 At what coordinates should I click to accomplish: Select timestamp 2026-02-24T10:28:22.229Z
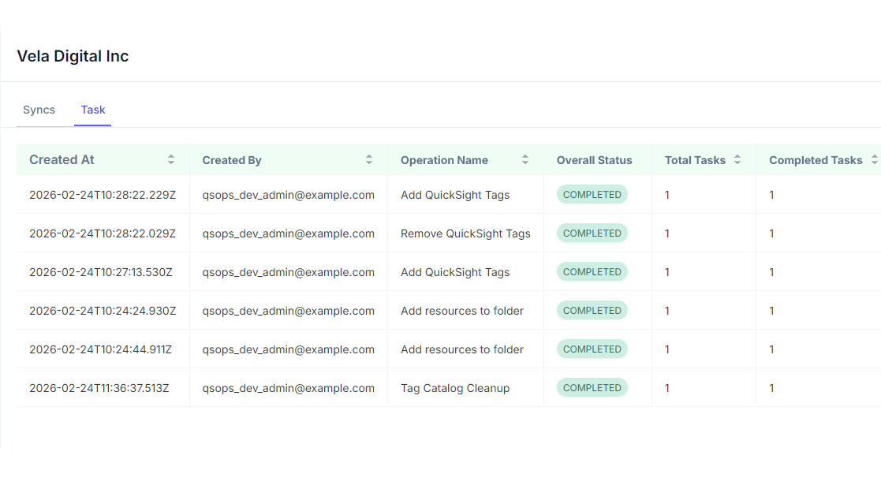(x=103, y=195)
